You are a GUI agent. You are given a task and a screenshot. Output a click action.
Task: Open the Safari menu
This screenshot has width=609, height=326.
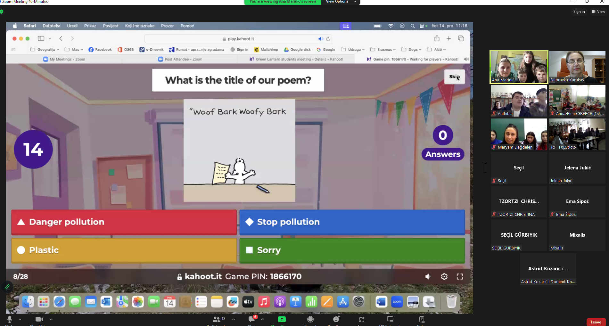[x=29, y=26]
